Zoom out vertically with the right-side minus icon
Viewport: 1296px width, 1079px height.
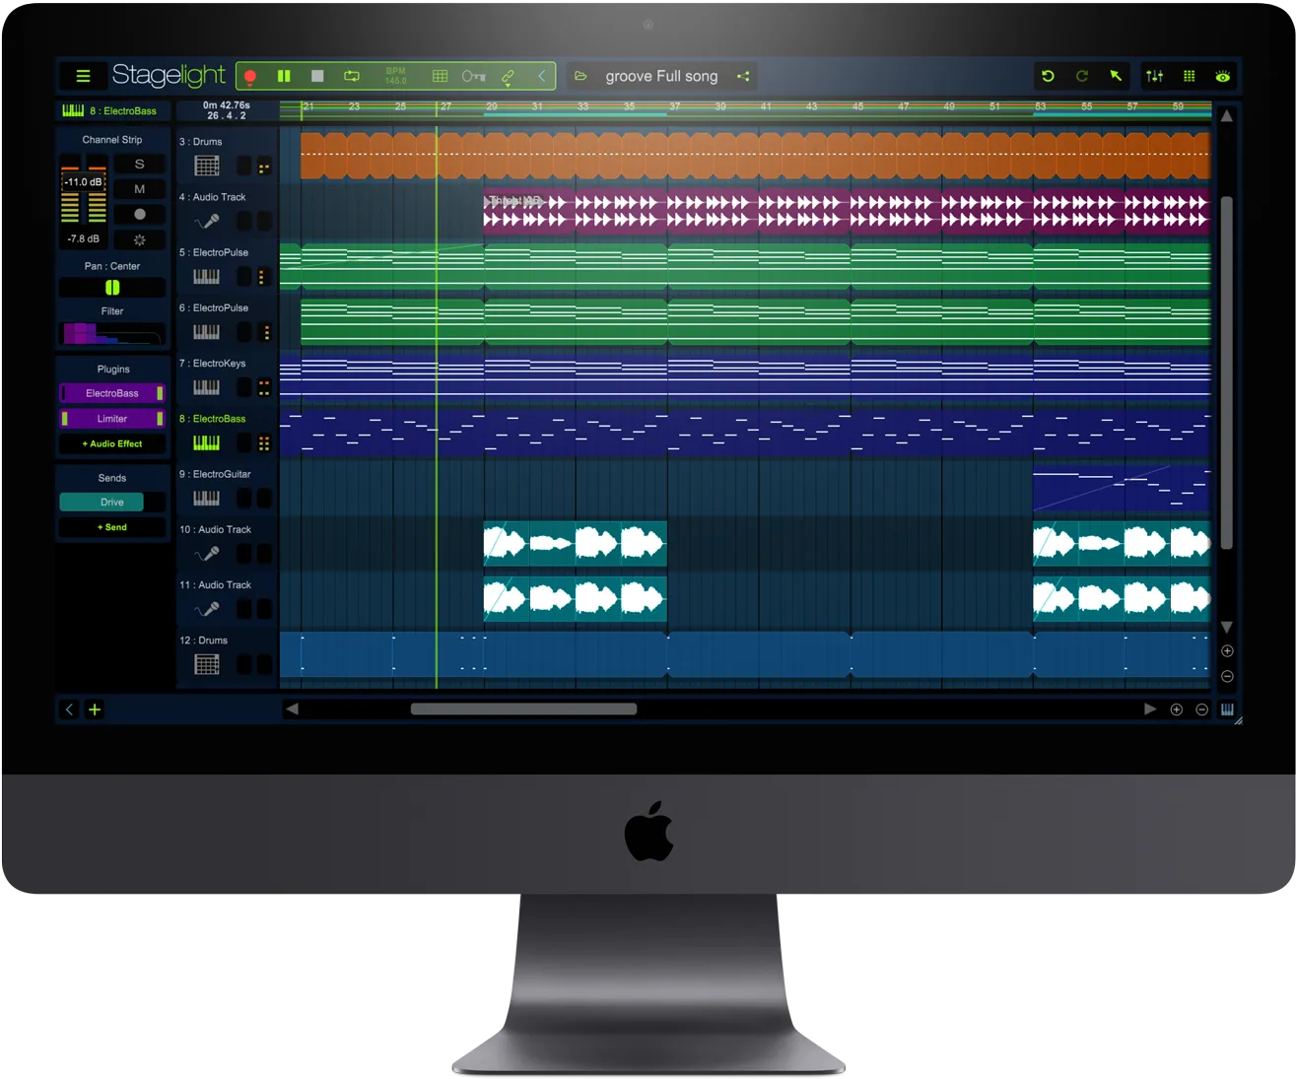[x=1227, y=676]
